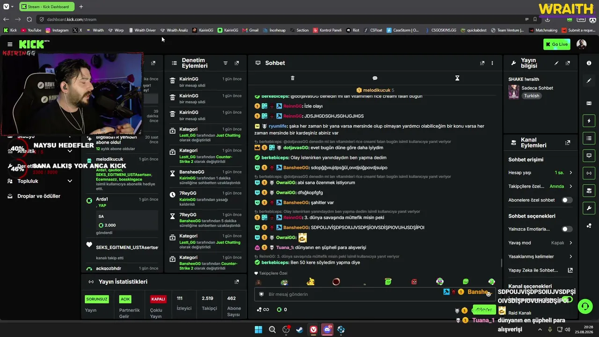
Task: Toggle Abonelere özel sohbet switch
Action: (x=567, y=200)
